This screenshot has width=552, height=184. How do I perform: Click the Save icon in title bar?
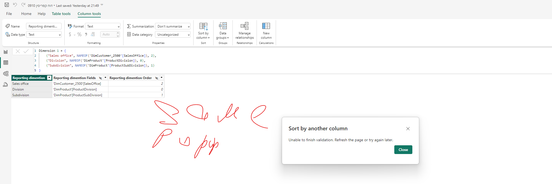point(7,5)
